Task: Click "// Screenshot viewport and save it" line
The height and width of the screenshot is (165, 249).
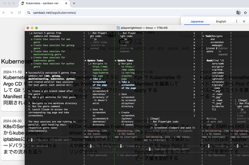Action: 172,128
